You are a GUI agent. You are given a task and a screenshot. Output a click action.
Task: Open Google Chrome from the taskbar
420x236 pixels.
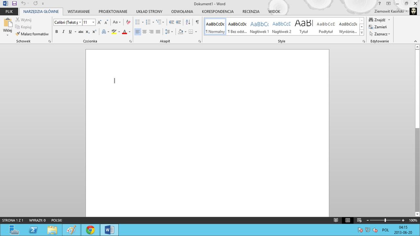(90, 230)
